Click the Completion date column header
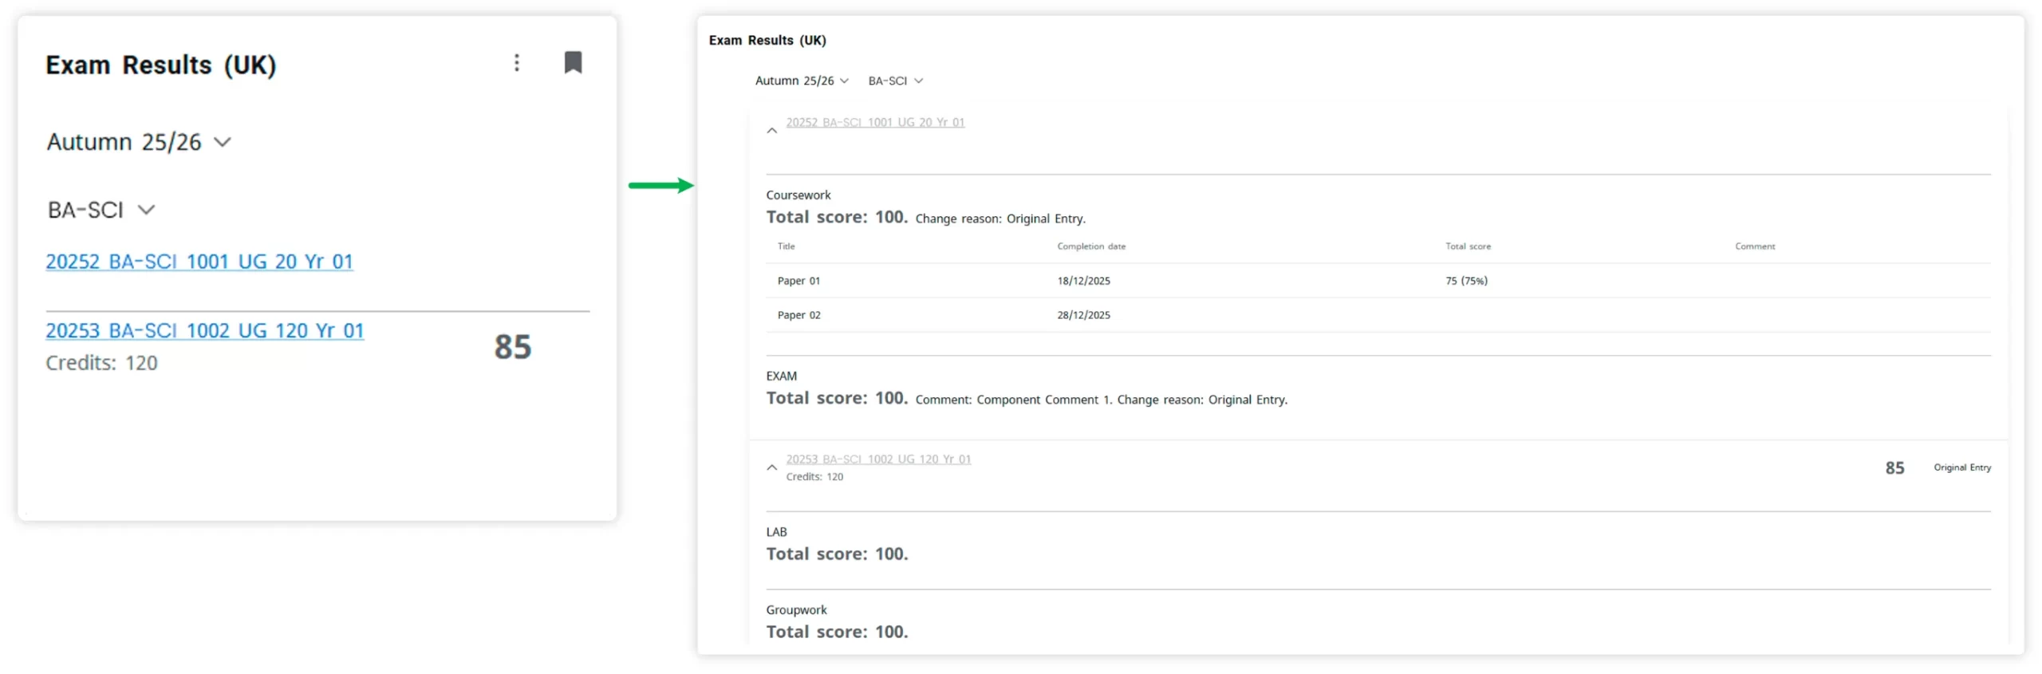The width and height of the screenshot is (2042, 674). (x=1091, y=246)
